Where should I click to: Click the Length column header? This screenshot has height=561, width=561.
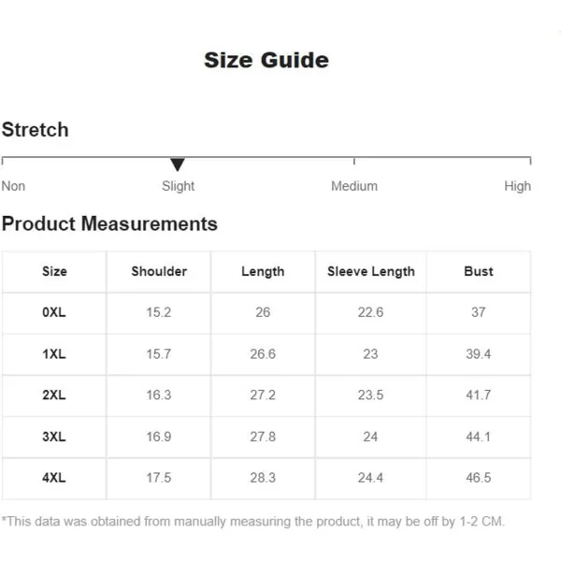[x=263, y=271]
